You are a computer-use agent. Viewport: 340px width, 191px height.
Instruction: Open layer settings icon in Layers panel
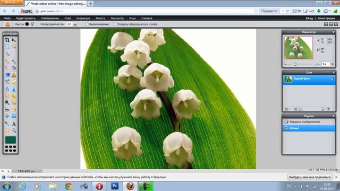[287, 109]
